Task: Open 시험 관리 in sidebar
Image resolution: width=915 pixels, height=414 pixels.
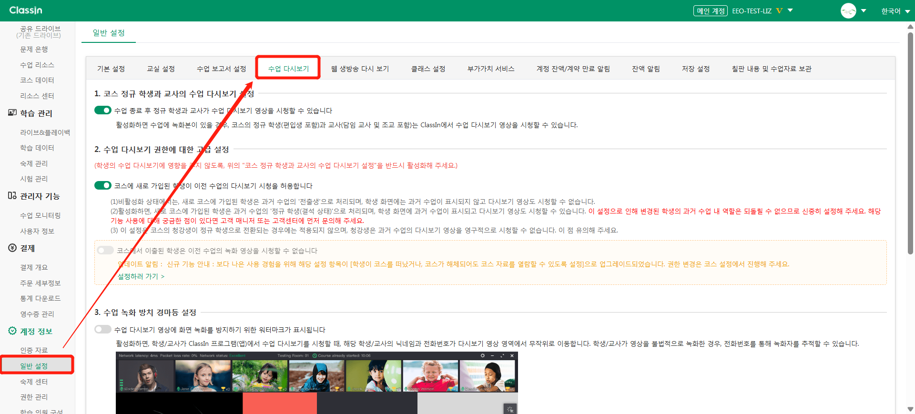Action: coord(34,179)
